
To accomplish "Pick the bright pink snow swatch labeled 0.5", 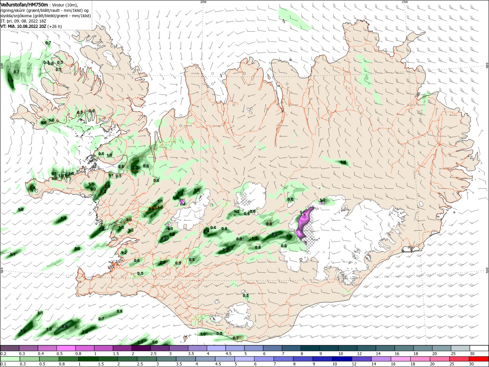I will click(66, 348).
